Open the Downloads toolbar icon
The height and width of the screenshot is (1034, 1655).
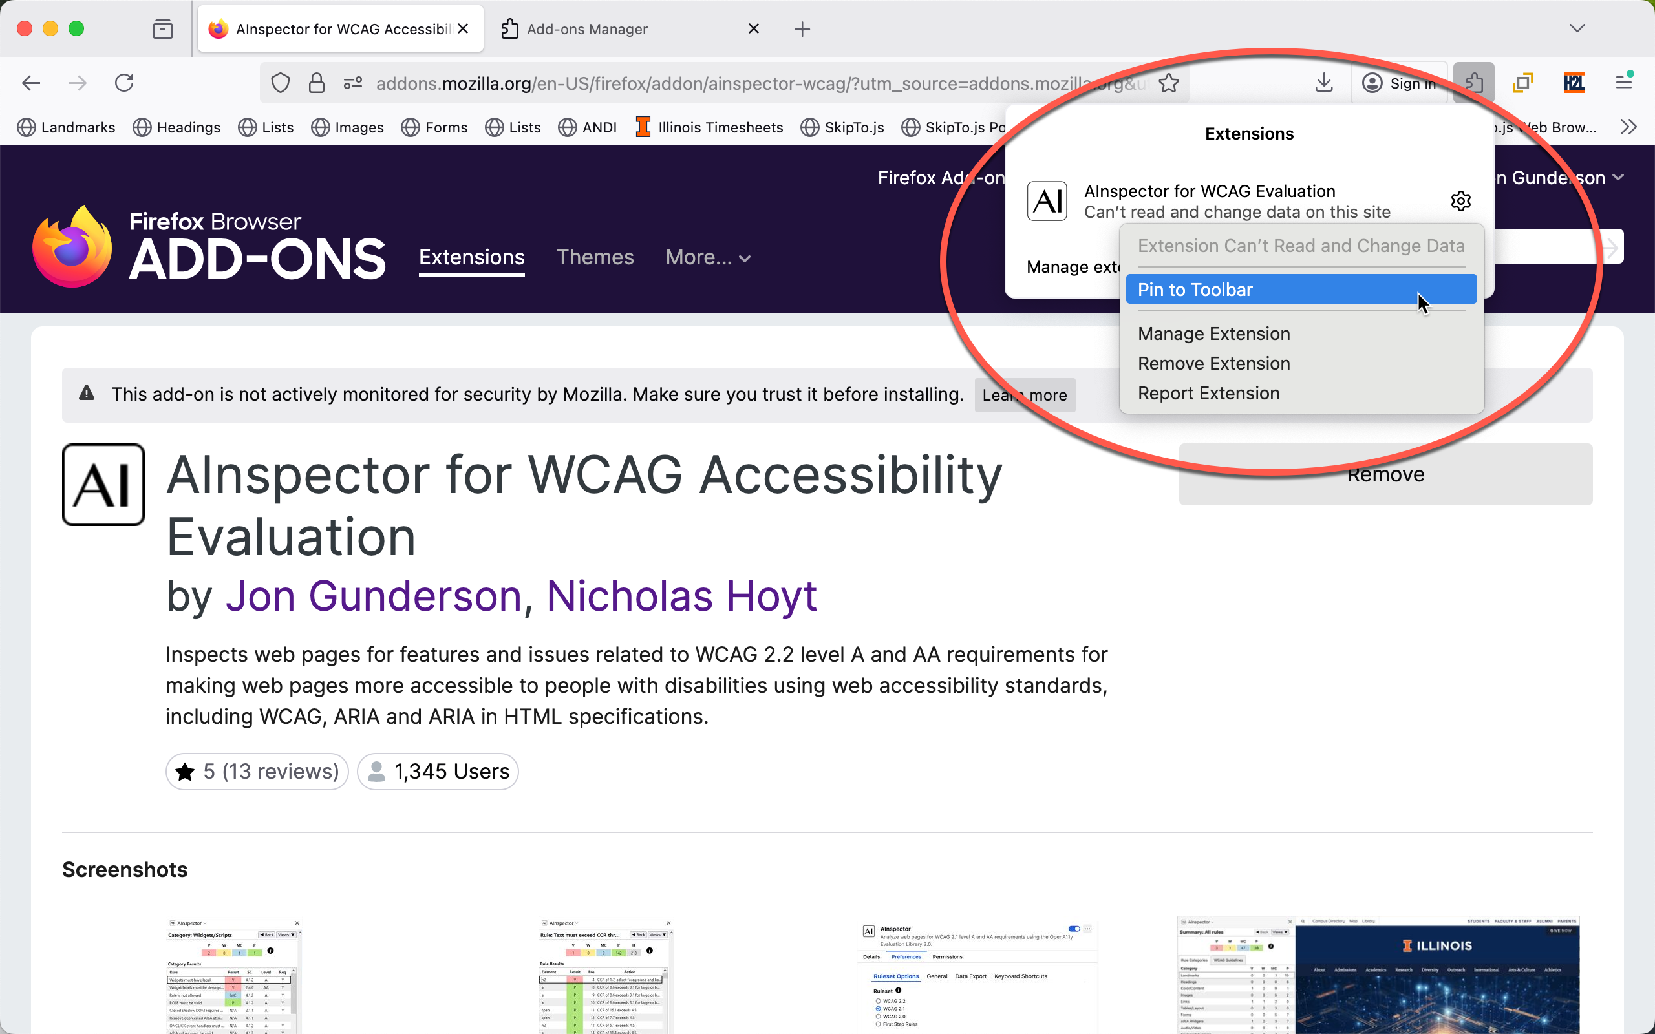point(1323,83)
